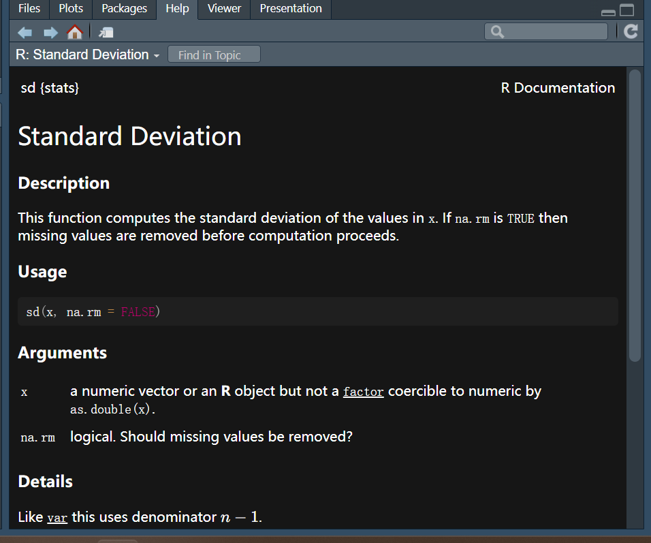
Task: Click the magnifier icon in search box
Action: (497, 31)
